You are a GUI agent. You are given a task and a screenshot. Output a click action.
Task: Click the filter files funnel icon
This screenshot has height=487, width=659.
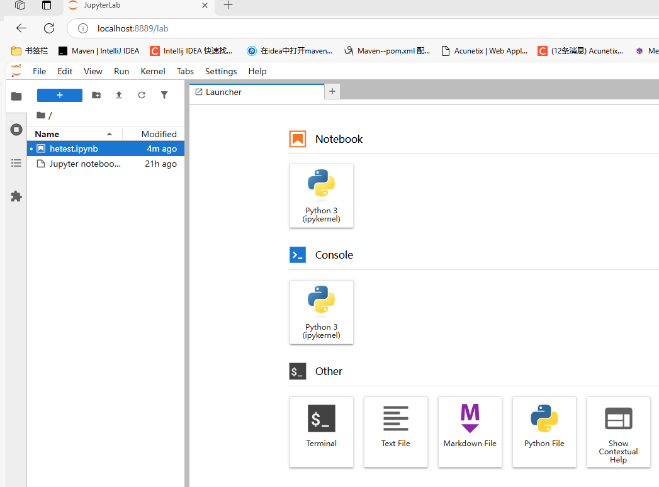164,95
